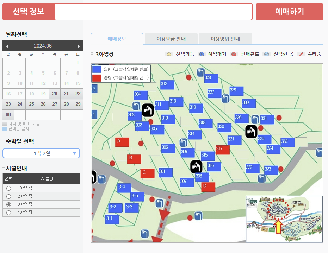Select campsite 314 on the map

coord(194,135)
